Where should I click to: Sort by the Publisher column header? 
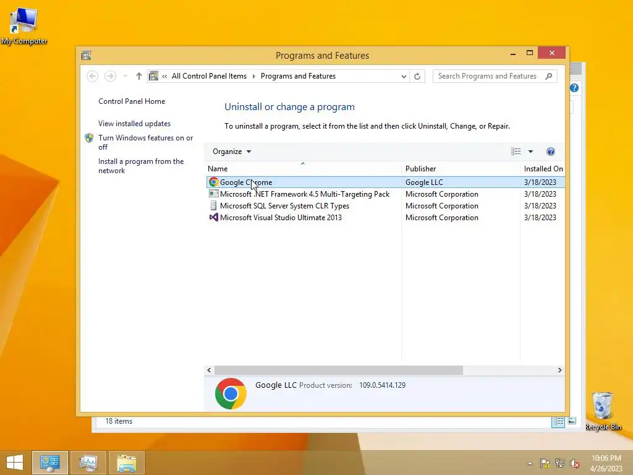click(461, 168)
